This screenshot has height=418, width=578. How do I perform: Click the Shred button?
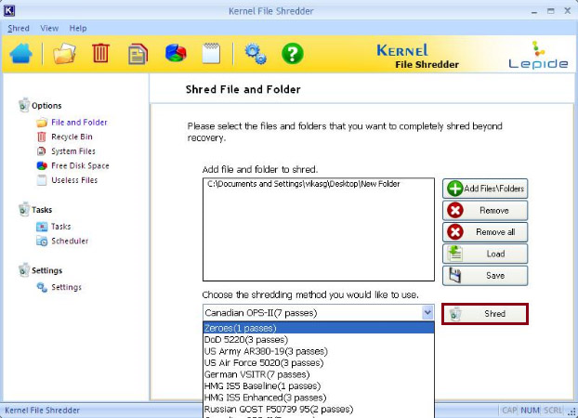tap(485, 314)
